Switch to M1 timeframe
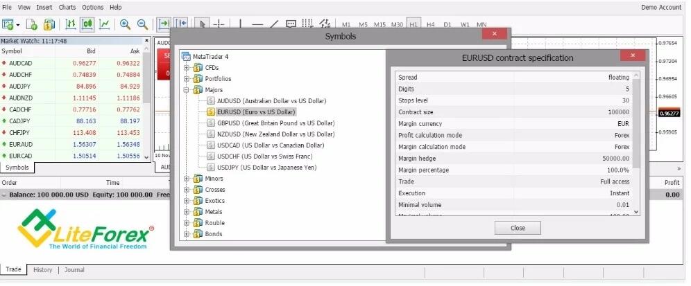Viewport: 691px width, 286px height. click(346, 25)
